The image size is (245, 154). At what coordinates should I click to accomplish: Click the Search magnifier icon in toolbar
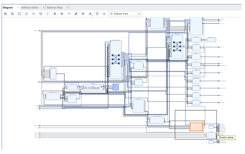click(x=41, y=14)
